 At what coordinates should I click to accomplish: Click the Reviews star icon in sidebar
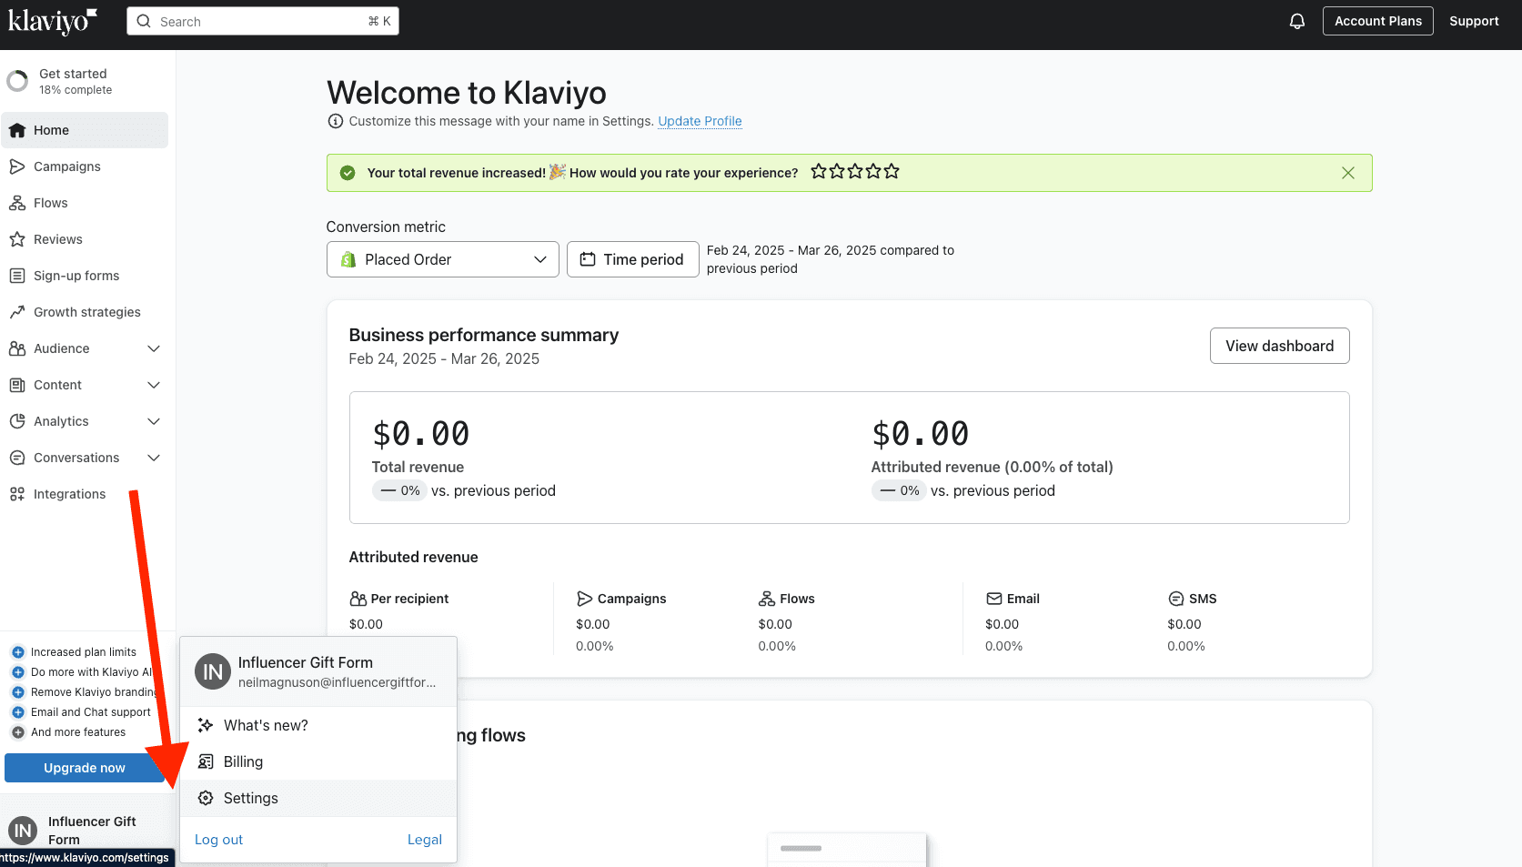pos(17,239)
